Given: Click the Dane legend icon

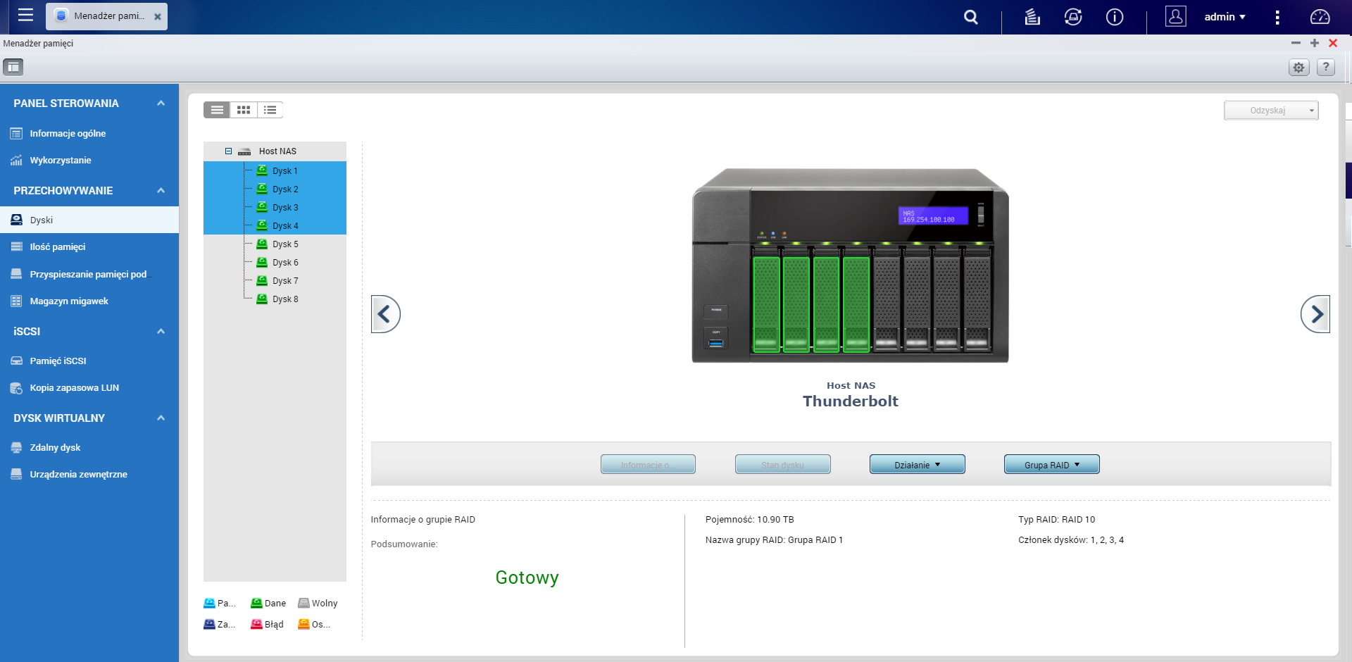Looking at the screenshot, I should pyautogui.click(x=256, y=604).
